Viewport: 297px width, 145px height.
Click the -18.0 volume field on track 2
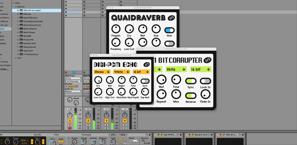click(88, 109)
